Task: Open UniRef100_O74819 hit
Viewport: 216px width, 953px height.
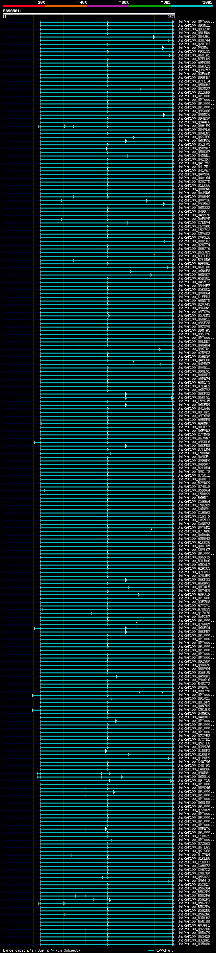Action: coord(194,486)
